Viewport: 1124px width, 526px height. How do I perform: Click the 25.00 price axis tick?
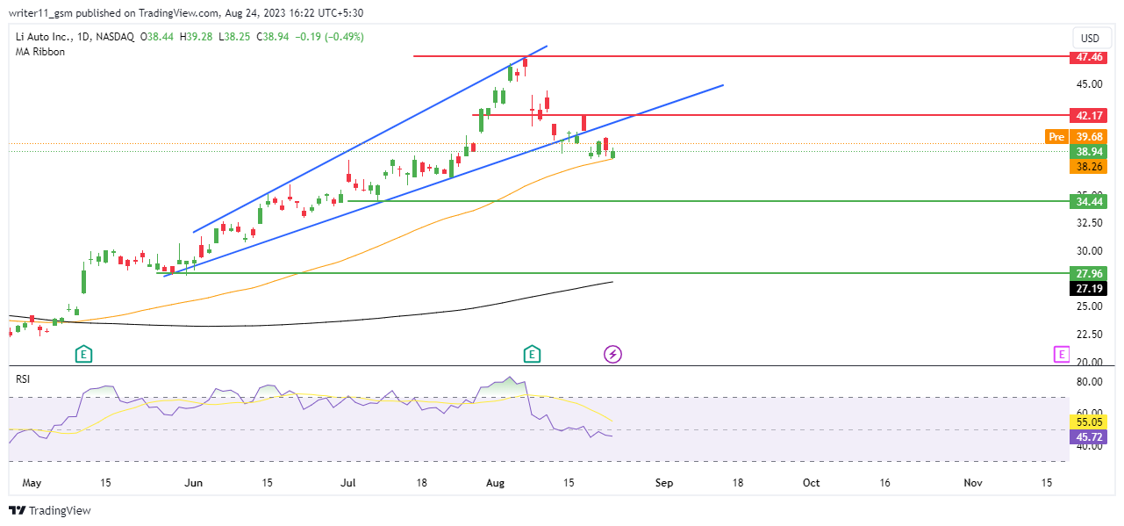1090,306
